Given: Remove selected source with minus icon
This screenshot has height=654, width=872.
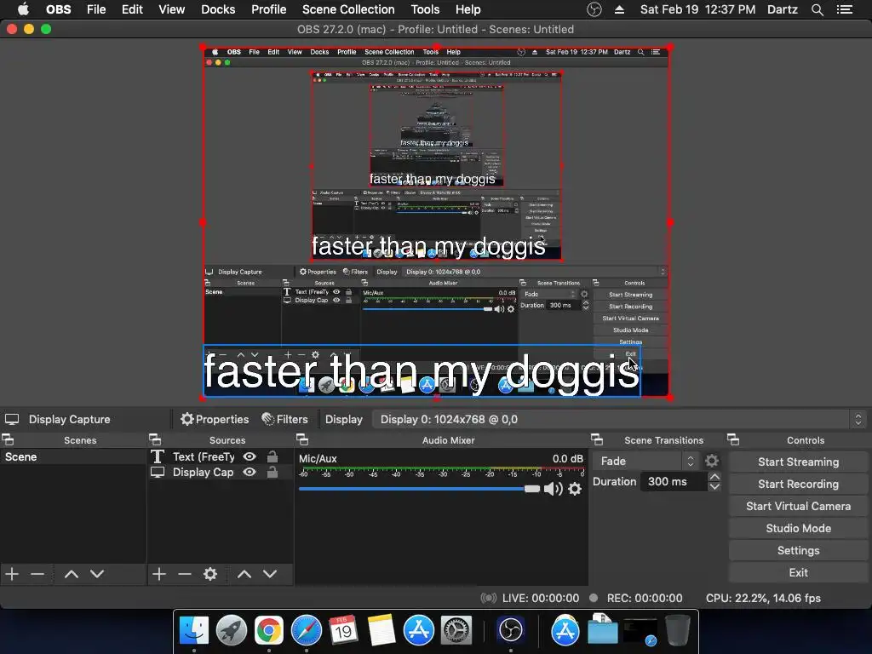Looking at the screenshot, I should (x=185, y=574).
